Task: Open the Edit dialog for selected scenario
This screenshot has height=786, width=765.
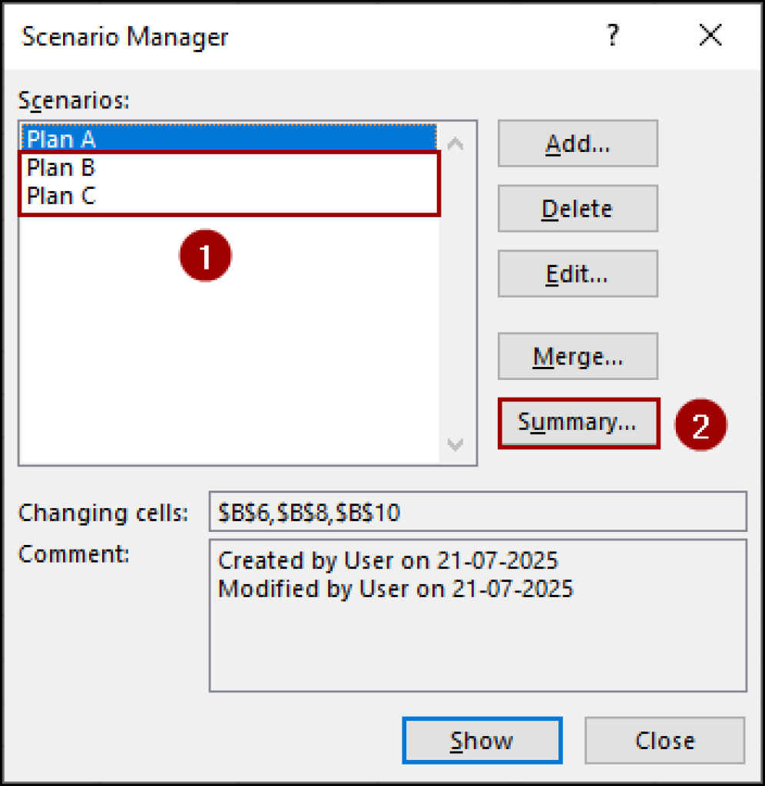Action: point(577,273)
